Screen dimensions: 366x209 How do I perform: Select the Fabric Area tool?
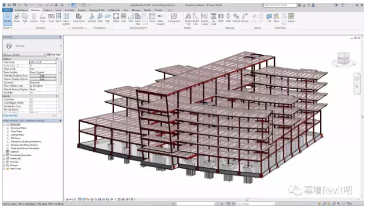[x=138, y=19]
